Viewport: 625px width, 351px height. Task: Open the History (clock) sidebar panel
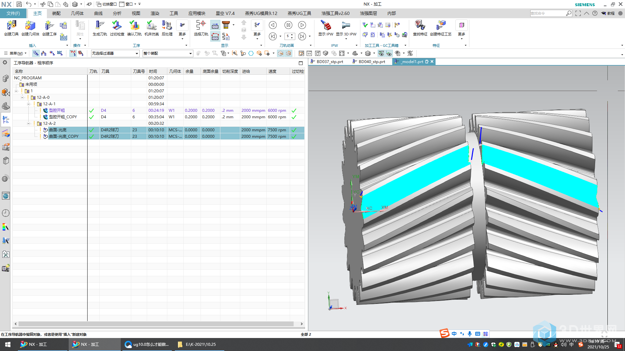tap(6, 213)
